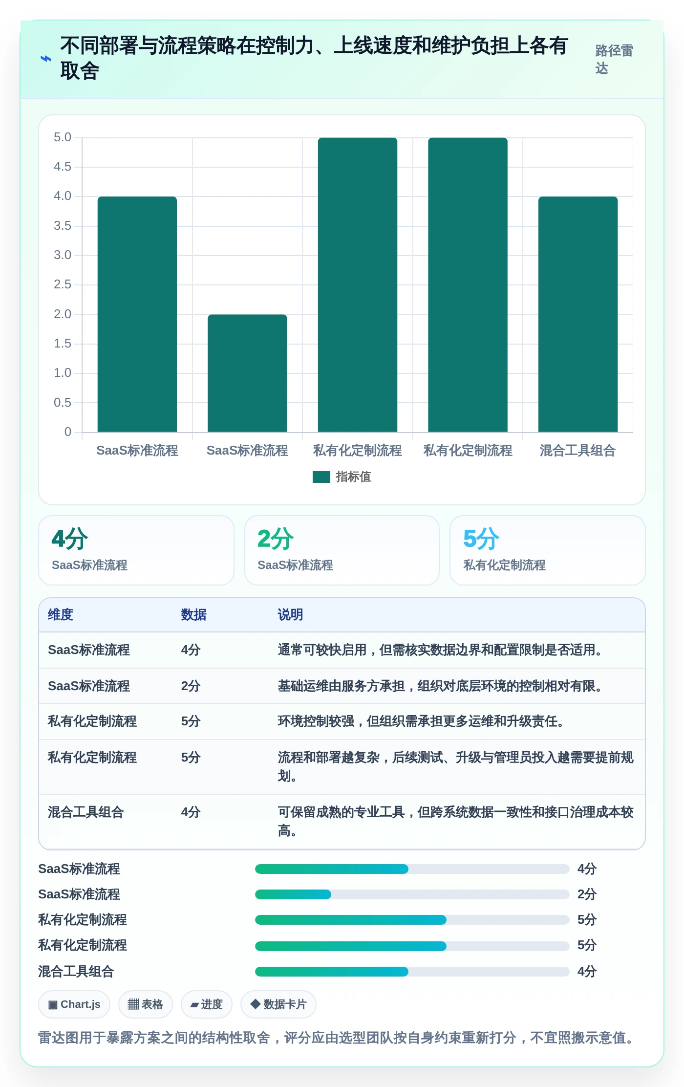Click the Chart.js tag chip
Screen dimensions: 684x1087
tap(74, 1004)
